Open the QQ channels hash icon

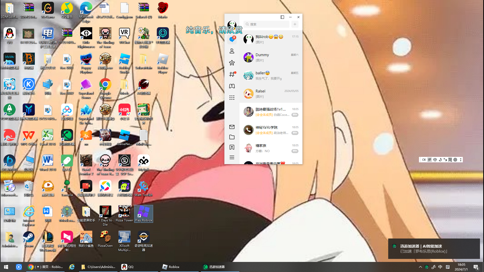click(232, 74)
